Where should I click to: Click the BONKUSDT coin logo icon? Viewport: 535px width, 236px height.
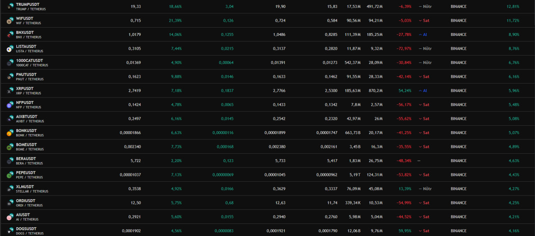click(10, 133)
